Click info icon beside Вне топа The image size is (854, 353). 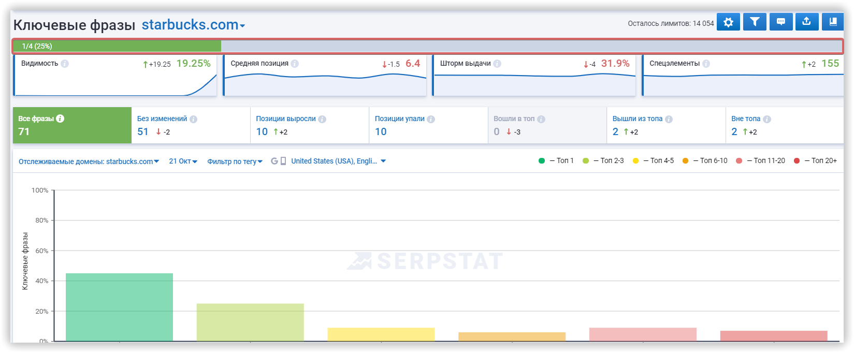click(767, 119)
